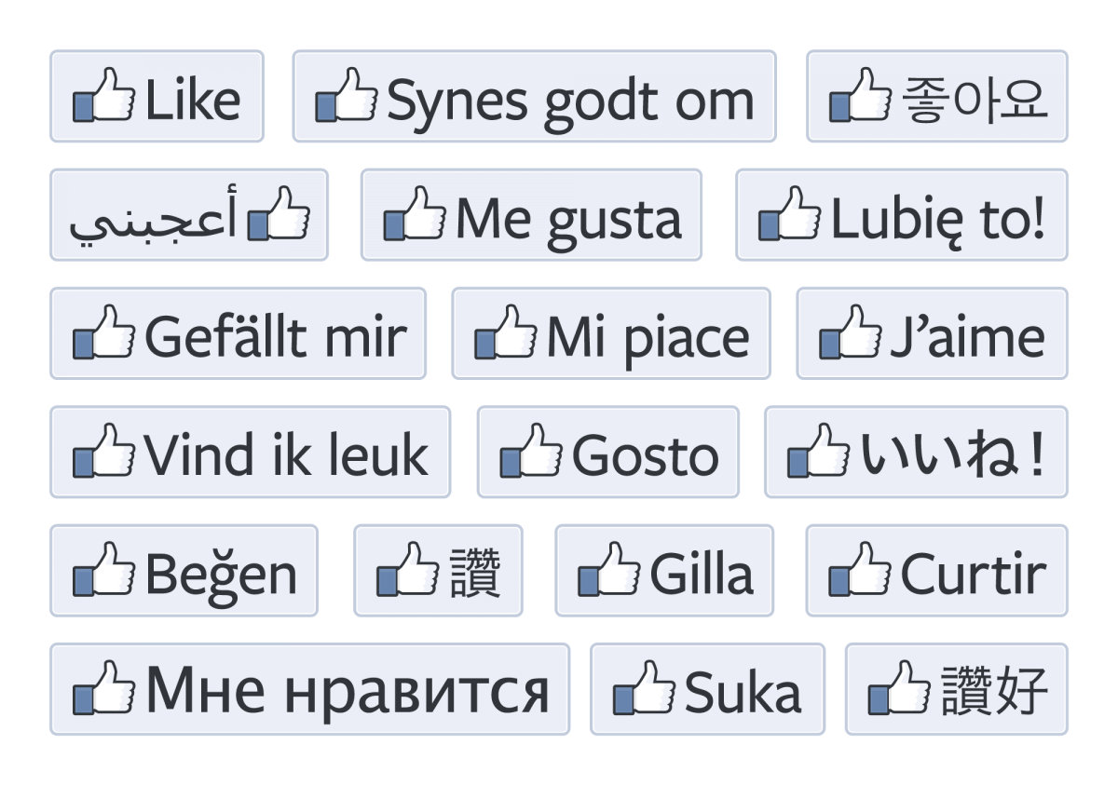Screen dimensions: 1118x785
Task: Click the thumbs-up icon in the Arabic button
Action: (x=279, y=214)
